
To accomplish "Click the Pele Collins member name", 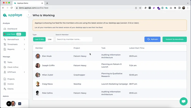I will pos(47,93).
